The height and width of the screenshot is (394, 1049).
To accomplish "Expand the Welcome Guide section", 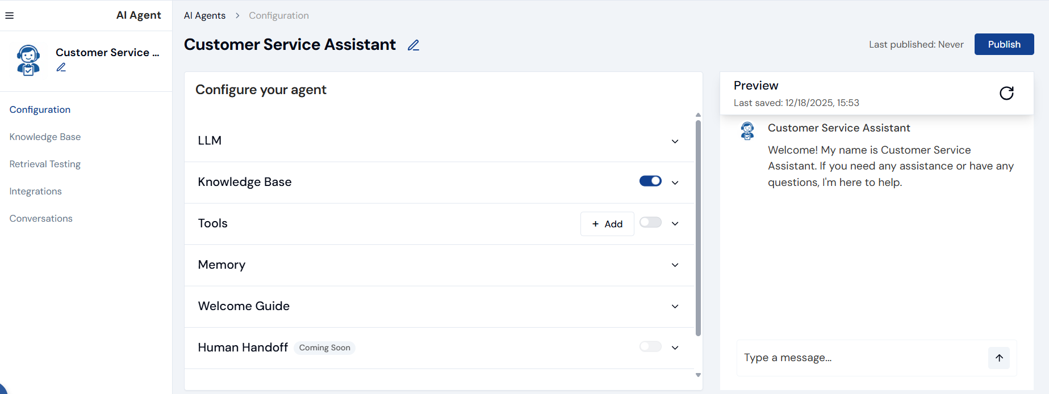I will point(675,307).
